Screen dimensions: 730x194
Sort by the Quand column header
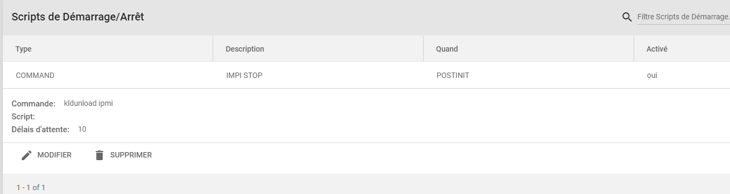click(447, 49)
